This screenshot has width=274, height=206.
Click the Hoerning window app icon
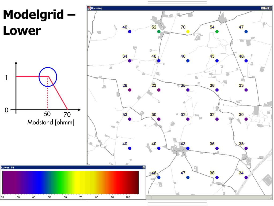click(89, 8)
